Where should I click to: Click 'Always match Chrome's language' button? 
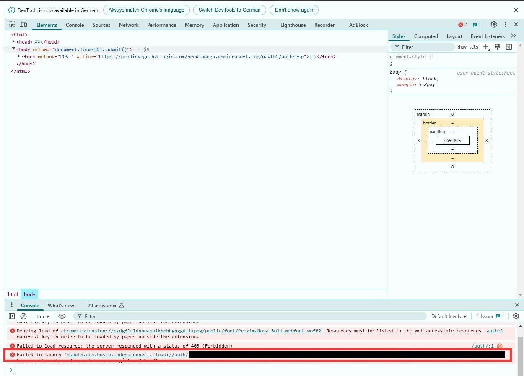click(x=146, y=10)
